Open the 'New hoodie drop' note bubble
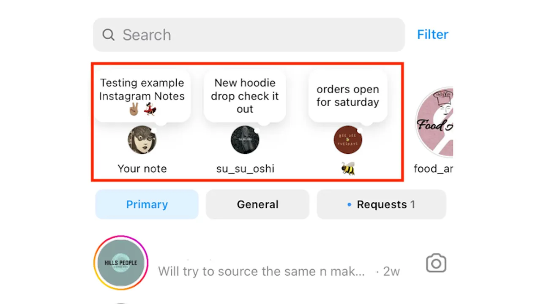Image resolution: width=541 pixels, height=304 pixels. [x=245, y=96]
